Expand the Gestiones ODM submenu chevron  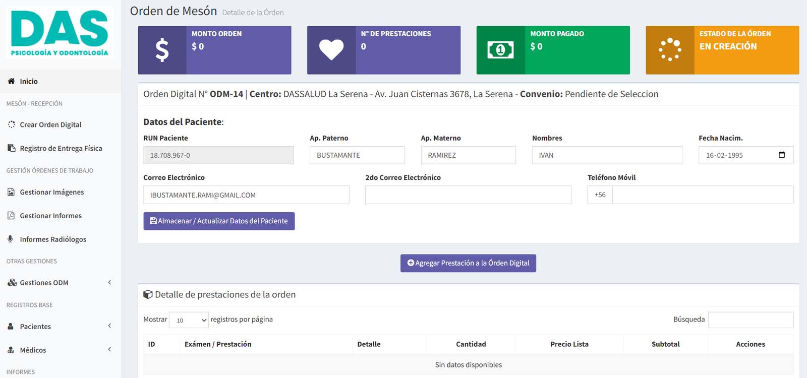109,282
